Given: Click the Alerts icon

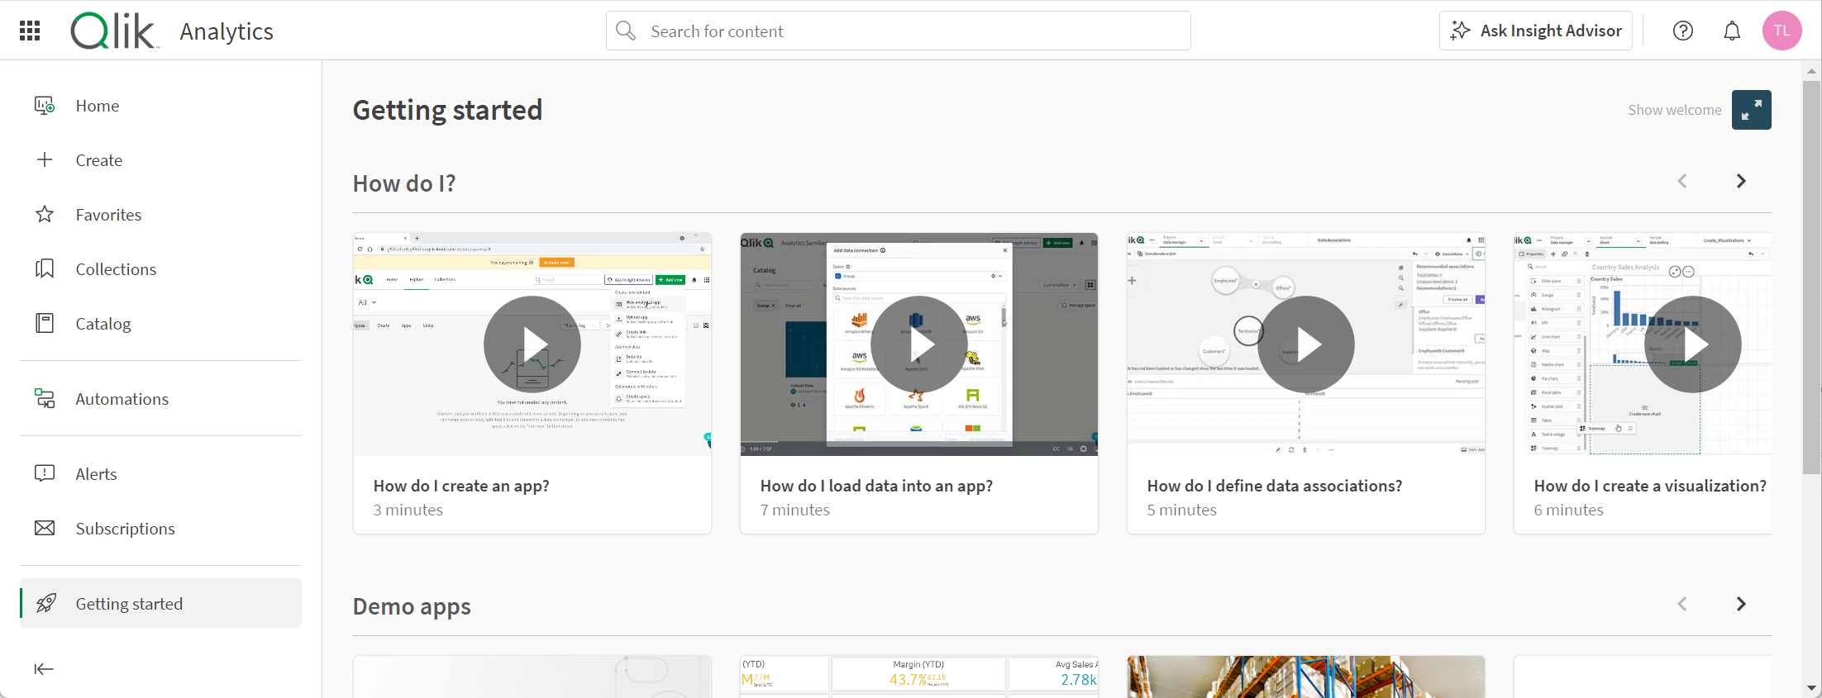Looking at the screenshot, I should point(45,473).
